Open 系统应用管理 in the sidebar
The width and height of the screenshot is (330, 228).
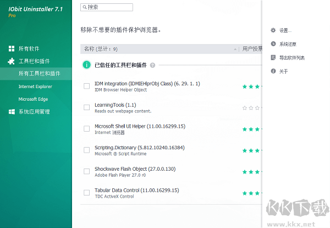[34, 112]
